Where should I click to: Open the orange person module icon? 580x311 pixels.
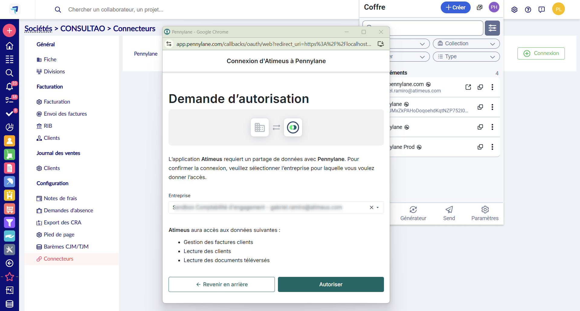(x=9, y=141)
